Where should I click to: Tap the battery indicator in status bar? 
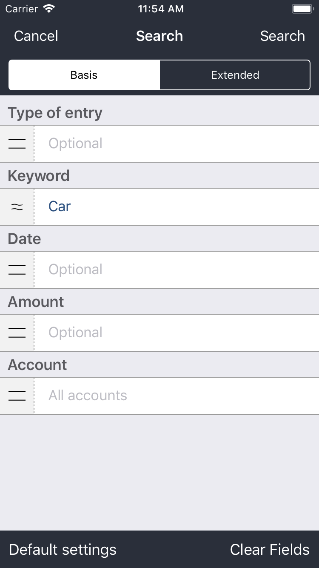pos(302,9)
